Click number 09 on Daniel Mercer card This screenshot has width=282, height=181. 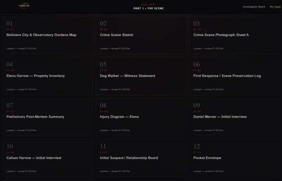click(197, 105)
